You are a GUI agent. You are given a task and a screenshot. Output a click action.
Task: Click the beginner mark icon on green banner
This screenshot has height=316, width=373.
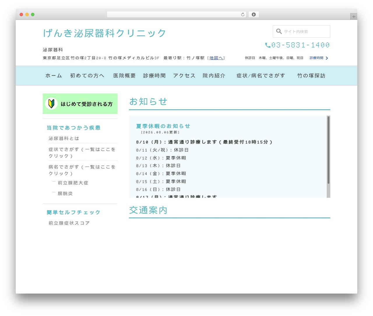[51, 103]
